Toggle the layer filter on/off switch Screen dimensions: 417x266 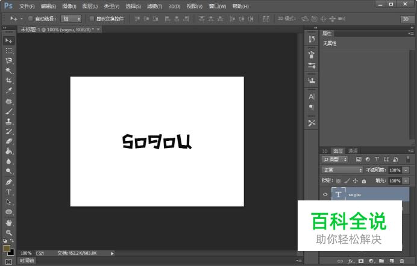(408, 159)
